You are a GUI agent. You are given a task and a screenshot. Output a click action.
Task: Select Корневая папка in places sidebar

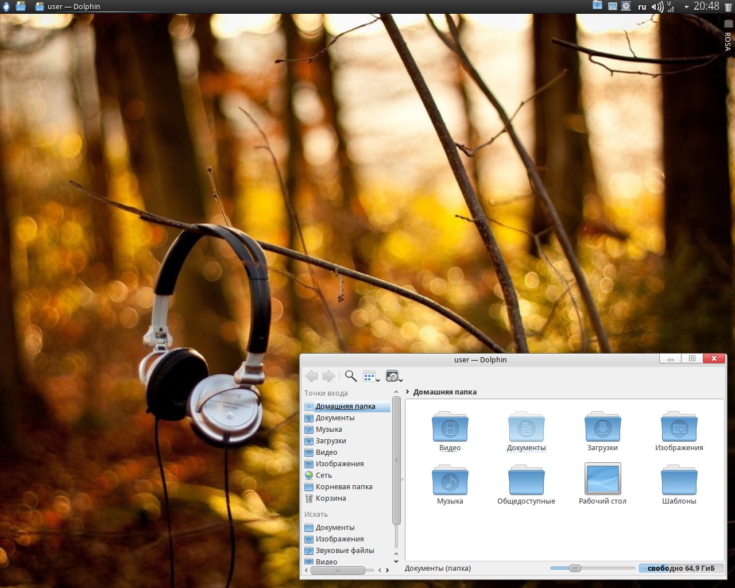click(x=343, y=487)
